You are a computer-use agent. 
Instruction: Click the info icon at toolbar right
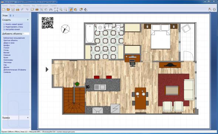click(214, 10)
